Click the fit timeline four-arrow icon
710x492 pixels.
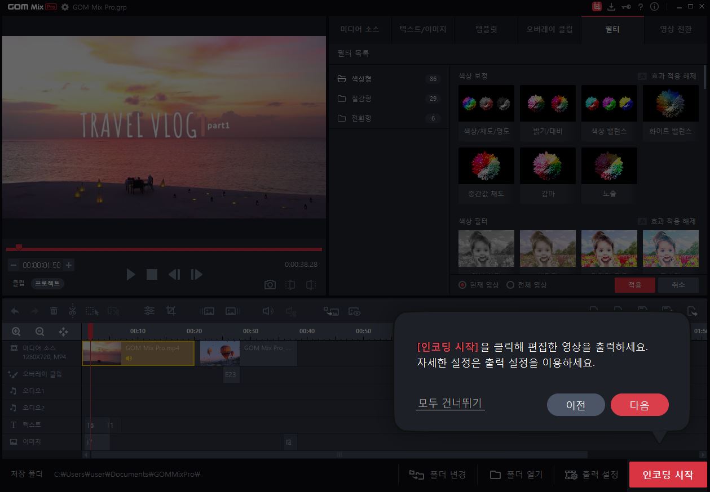[x=64, y=332]
